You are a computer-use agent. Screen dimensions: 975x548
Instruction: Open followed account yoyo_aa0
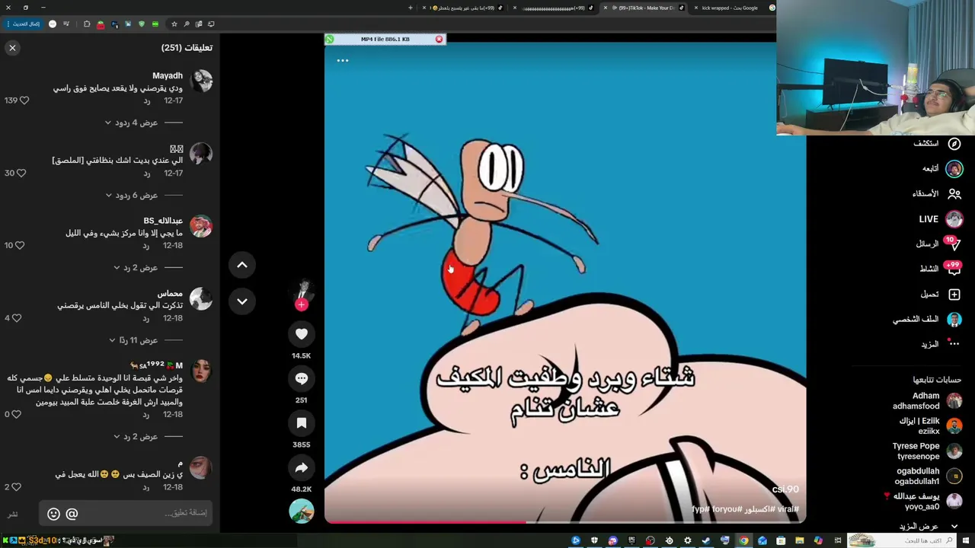pyautogui.click(x=923, y=502)
